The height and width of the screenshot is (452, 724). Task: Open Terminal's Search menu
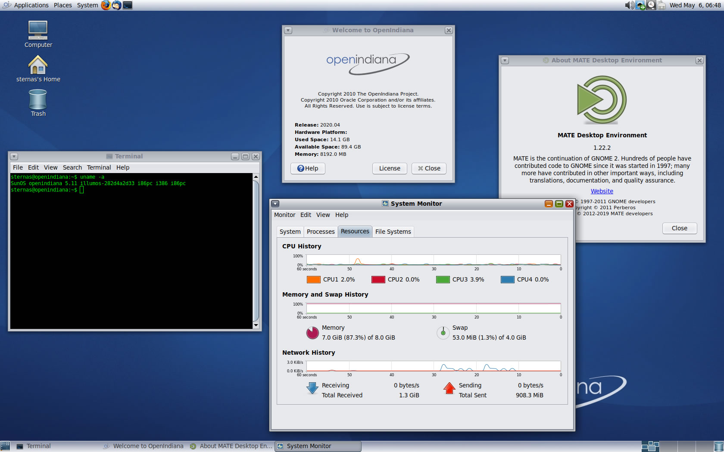point(72,167)
